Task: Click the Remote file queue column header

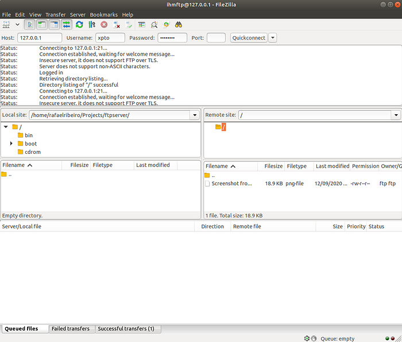Action: coord(273,227)
